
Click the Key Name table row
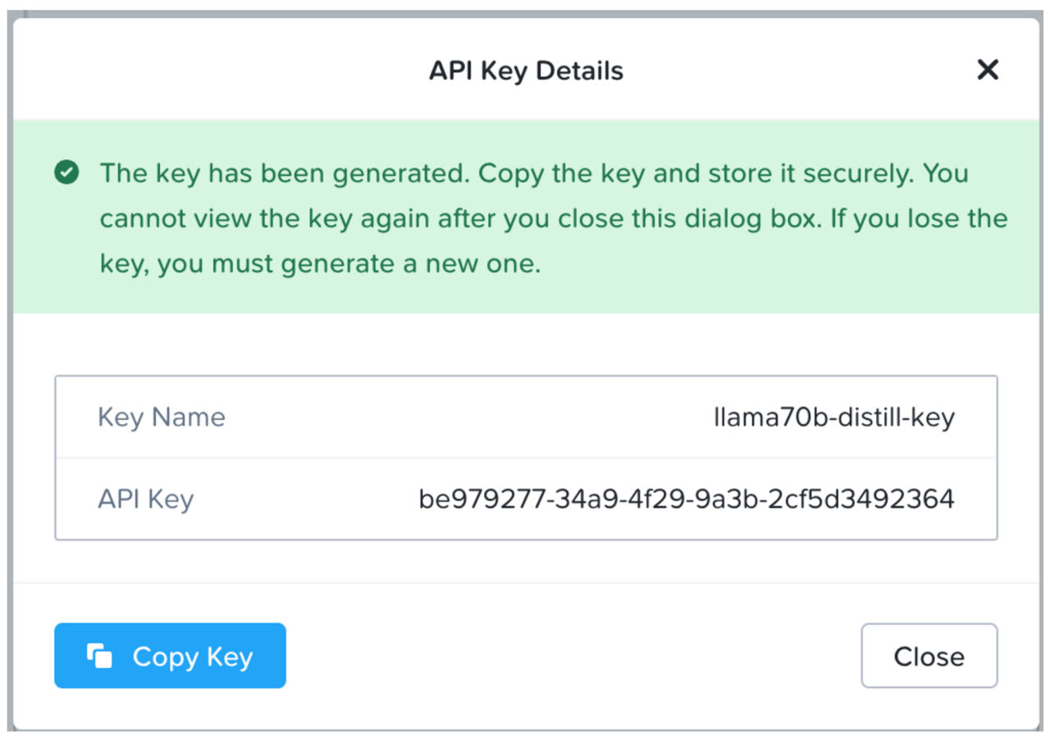[x=525, y=417]
